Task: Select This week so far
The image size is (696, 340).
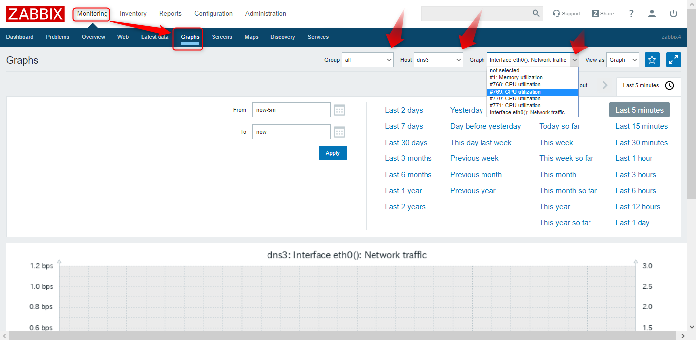Action: click(567, 158)
